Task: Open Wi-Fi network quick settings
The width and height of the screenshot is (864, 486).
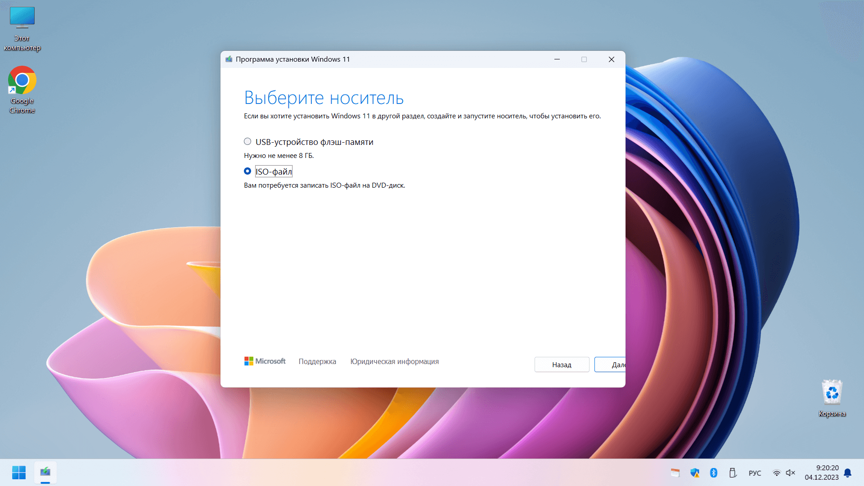Action: 777,473
